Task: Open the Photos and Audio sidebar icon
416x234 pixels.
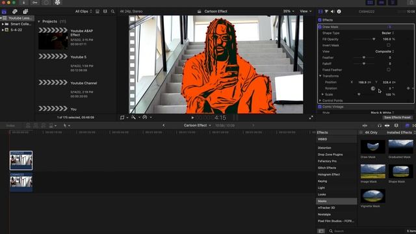Action: click(x=15, y=12)
